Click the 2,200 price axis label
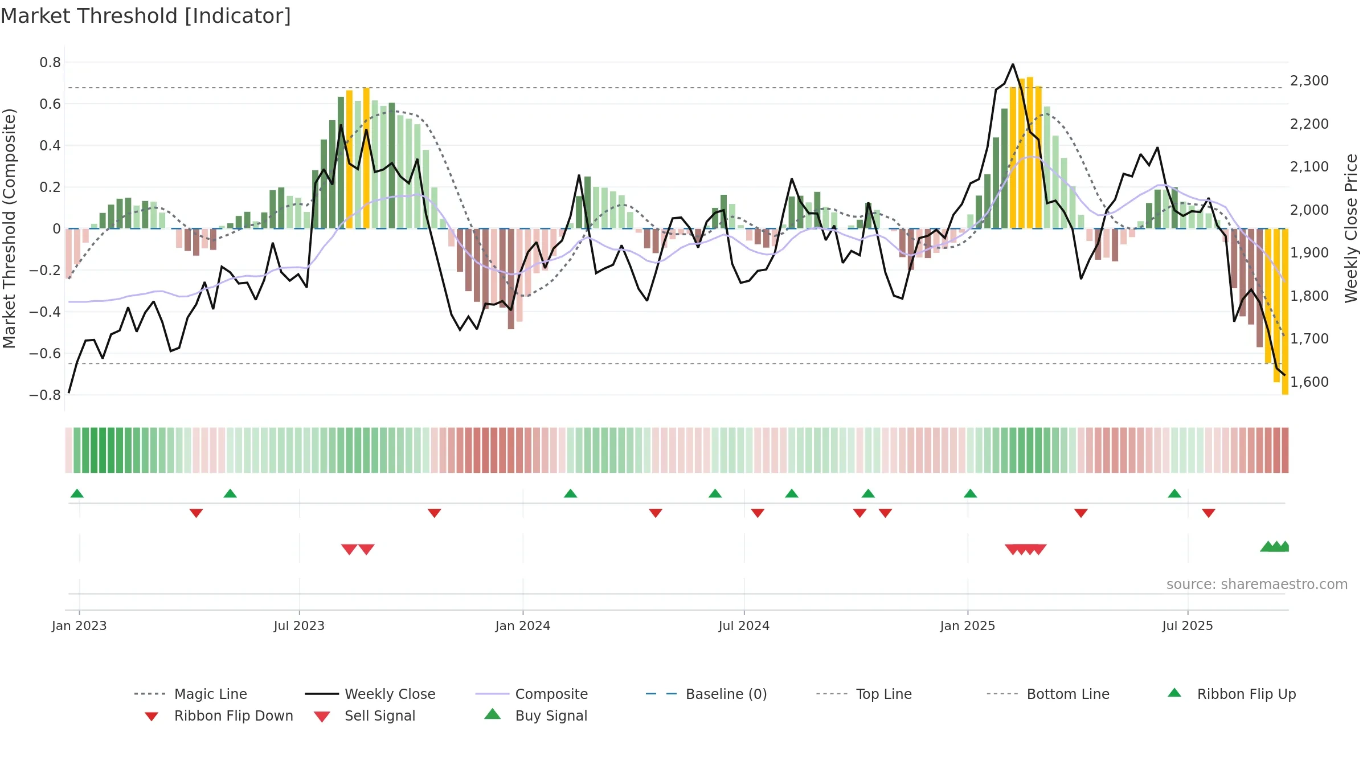Screen dimensions: 1367x769 (x=1309, y=124)
